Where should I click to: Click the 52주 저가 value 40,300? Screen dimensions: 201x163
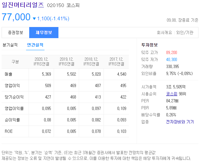(171, 59)
